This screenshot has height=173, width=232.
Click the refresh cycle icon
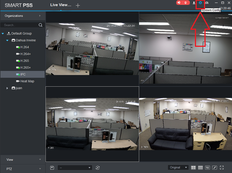click(x=97, y=167)
